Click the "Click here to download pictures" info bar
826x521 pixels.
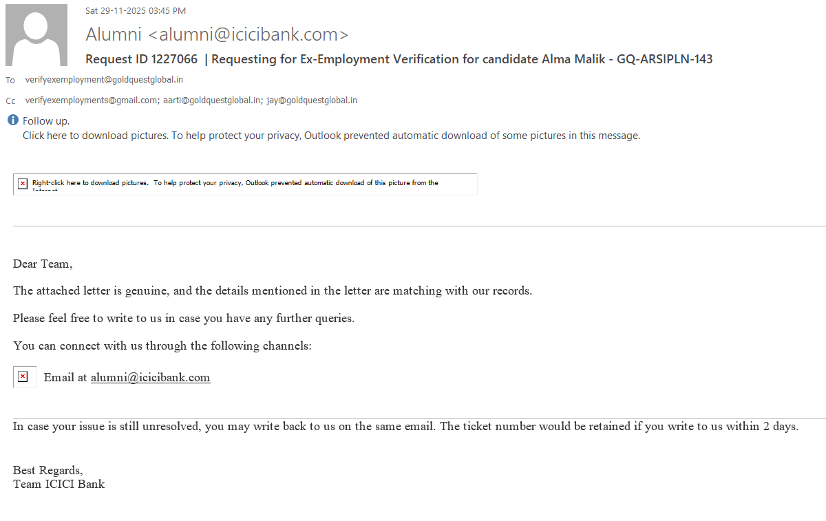click(331, 136)
